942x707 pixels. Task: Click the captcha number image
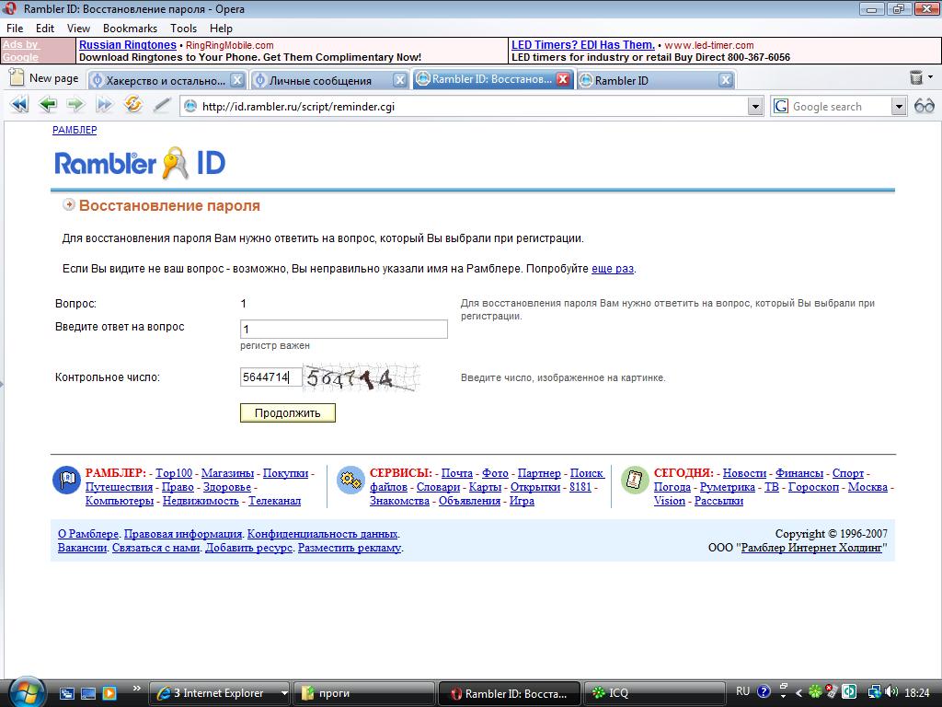pyautogui.click(x=361, y=377)
